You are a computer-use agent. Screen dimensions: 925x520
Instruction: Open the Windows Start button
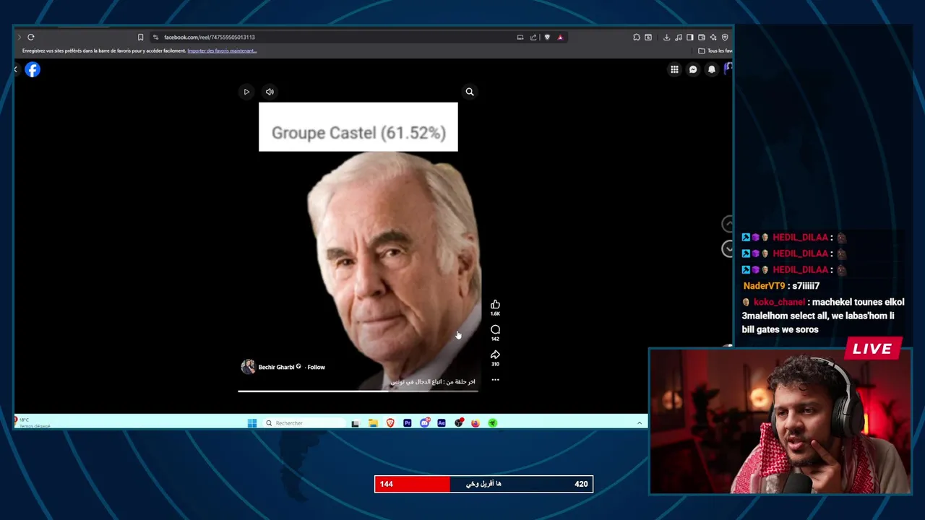tap(251, 423)
